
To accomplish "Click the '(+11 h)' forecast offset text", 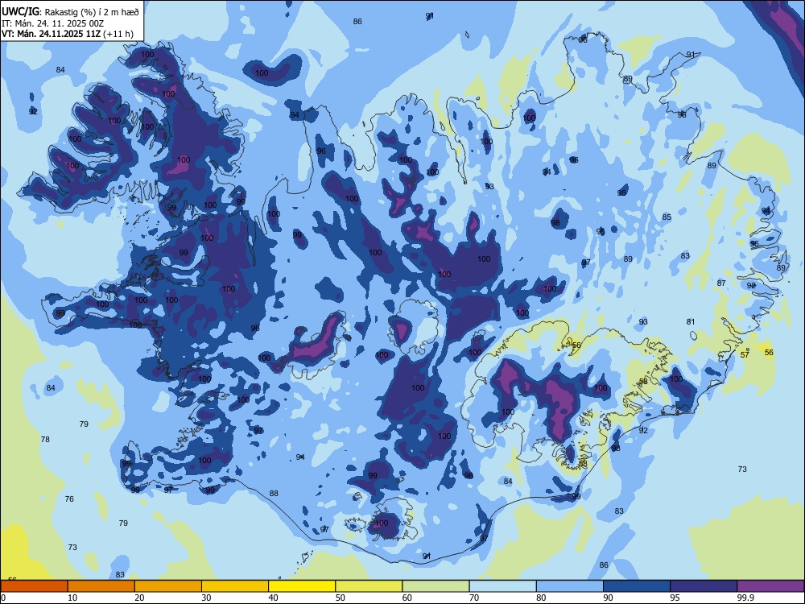I will click(118, 34).
